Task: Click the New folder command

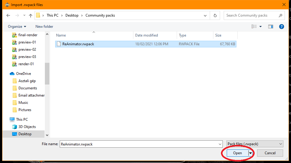Action: 44,27
